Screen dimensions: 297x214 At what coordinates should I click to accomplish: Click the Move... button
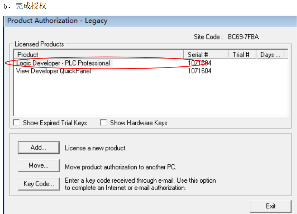(x=39, y=166)
